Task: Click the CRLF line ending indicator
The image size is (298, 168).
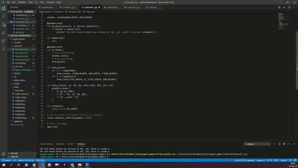Action: coord(276,161)
